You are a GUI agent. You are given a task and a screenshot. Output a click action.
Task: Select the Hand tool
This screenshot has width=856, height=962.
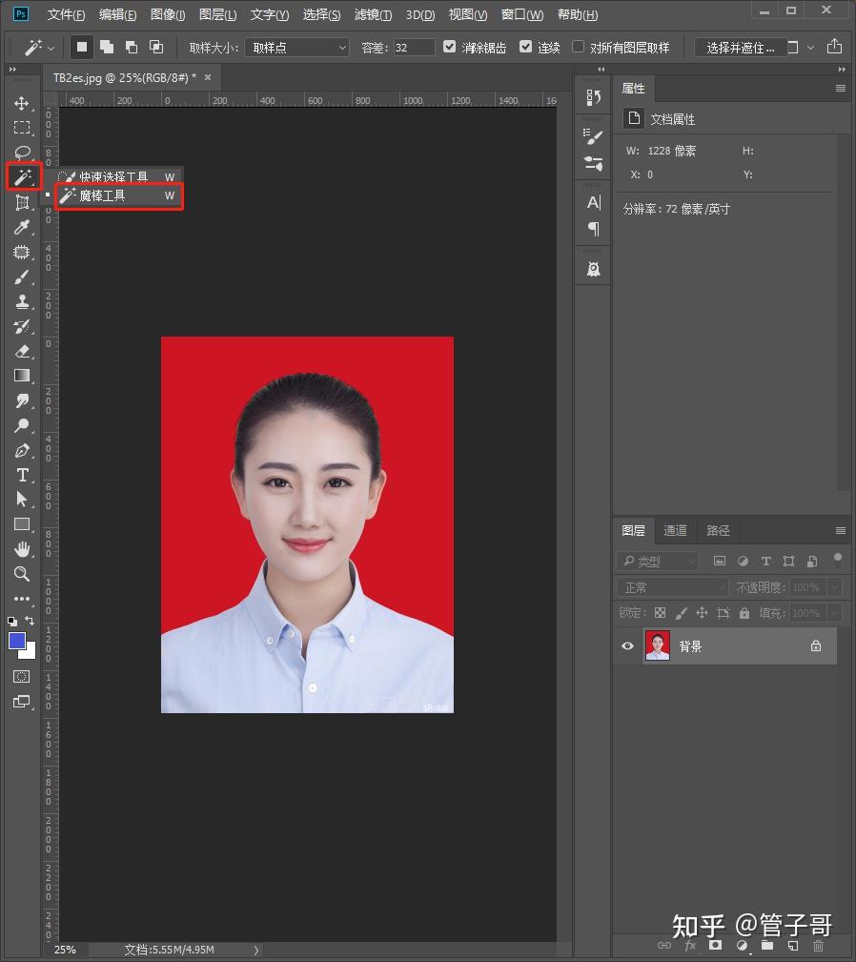click(x=22, y=549)
